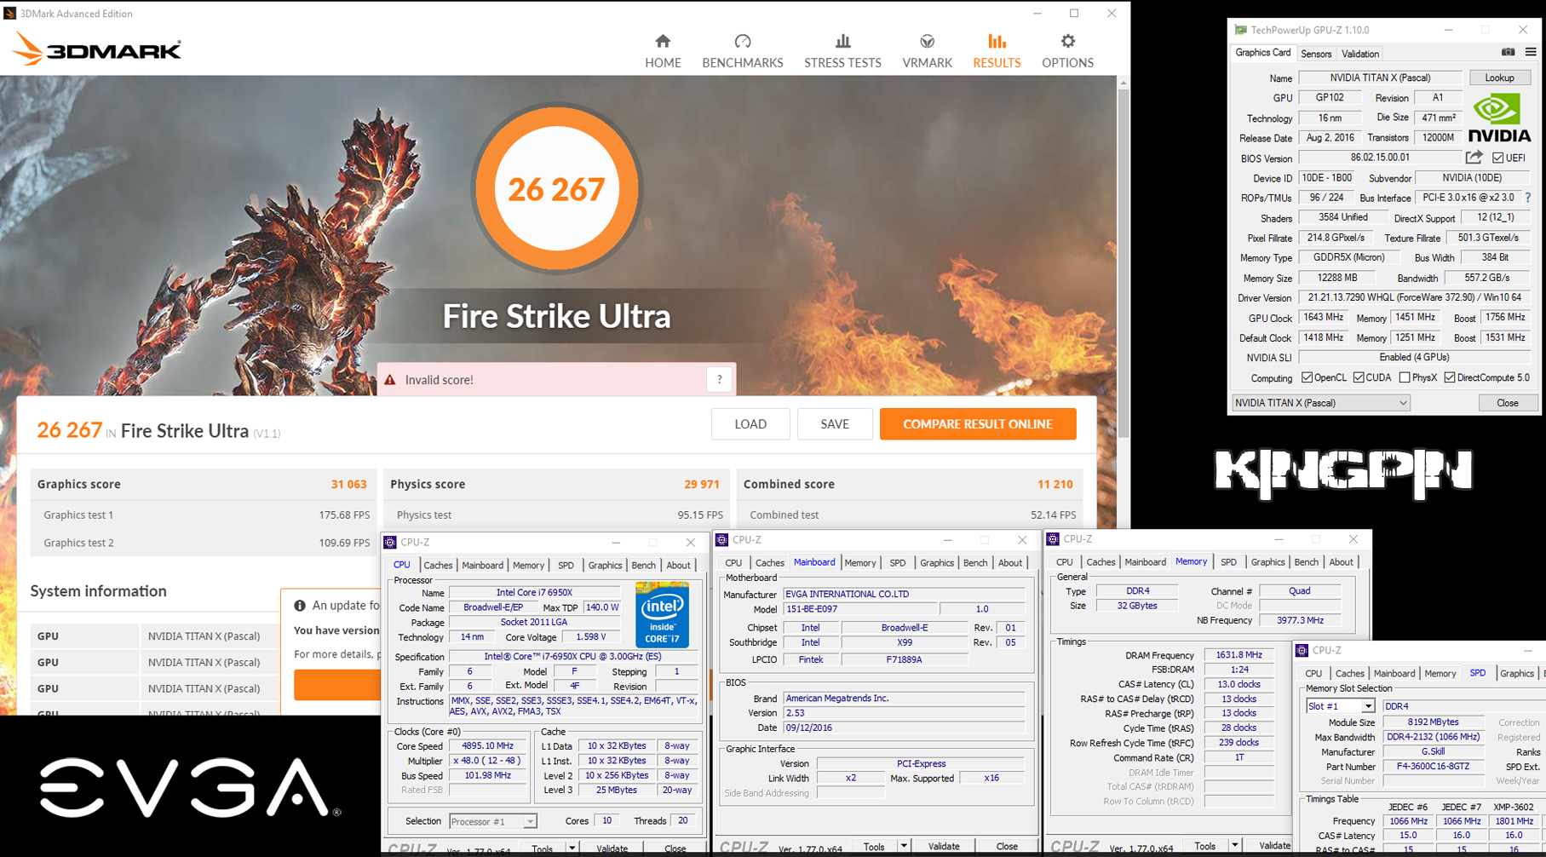Image resolution: width=1546 pixels, height=857 pixels.
Task: Click the SAVE result button
Action: tap(835, 424)
